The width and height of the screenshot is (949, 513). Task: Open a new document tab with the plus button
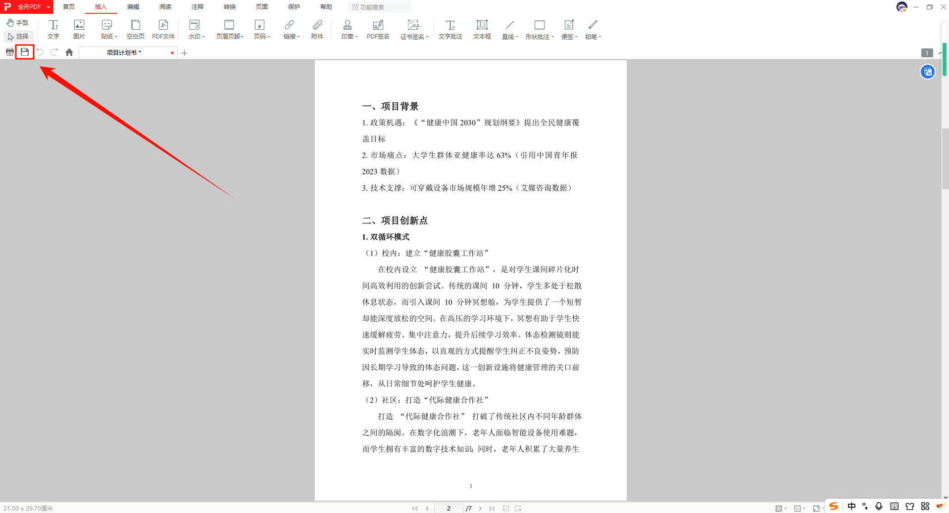pos(184,52)
